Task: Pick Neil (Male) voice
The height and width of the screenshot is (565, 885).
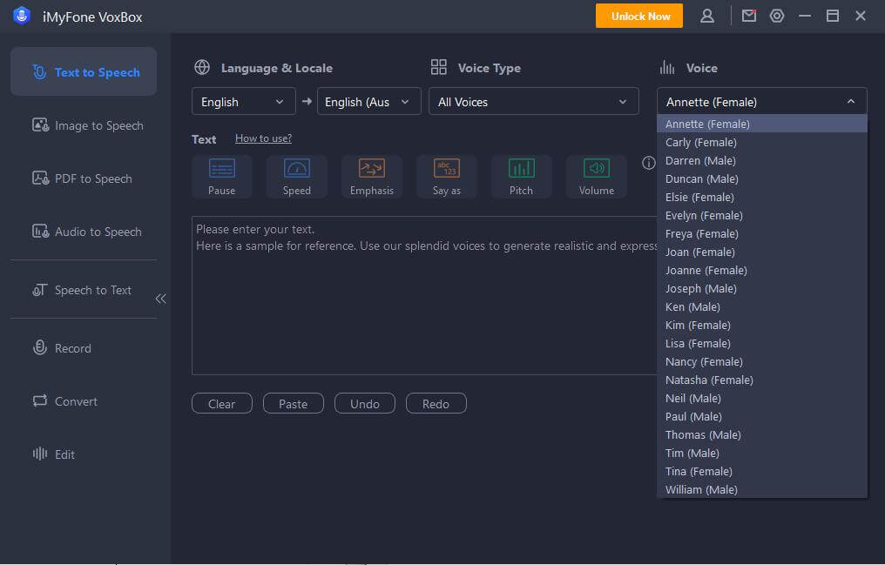Action: pos(762,398)
